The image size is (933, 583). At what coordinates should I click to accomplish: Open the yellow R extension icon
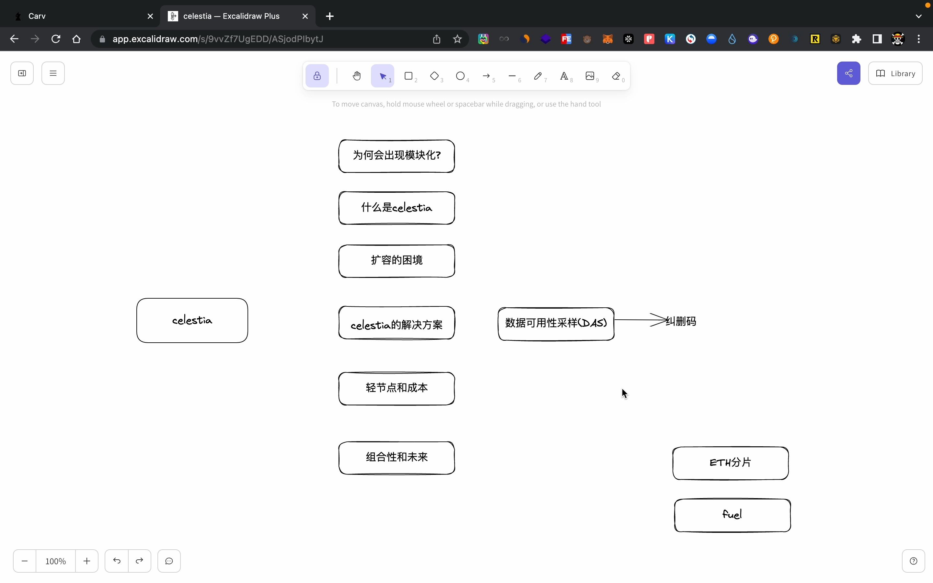pos(815,39)
